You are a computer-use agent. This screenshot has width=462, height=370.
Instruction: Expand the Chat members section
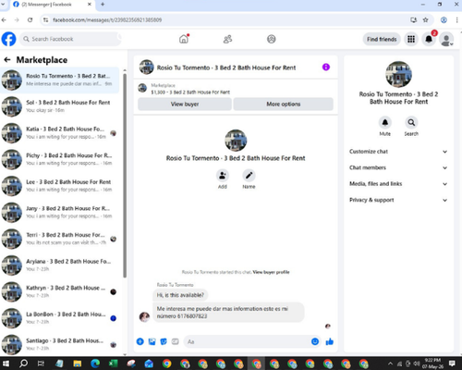coord(398,167)
